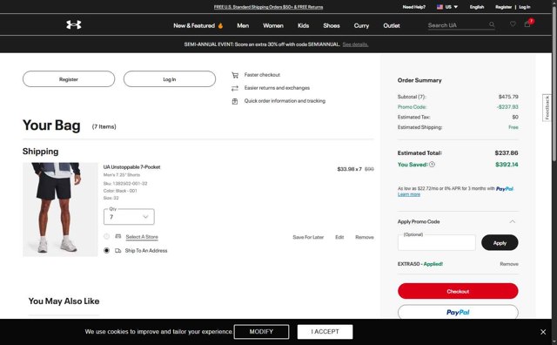This screenshot has width=557, height=345.
Task: Click the Quick order tracking box icon
Action: (x=235, y=101)
